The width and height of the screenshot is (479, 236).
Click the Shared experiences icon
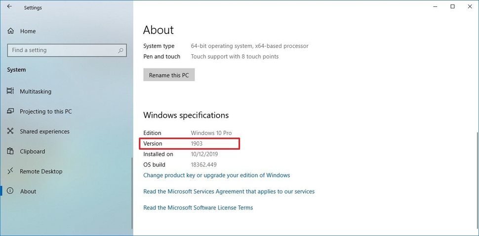10,132
